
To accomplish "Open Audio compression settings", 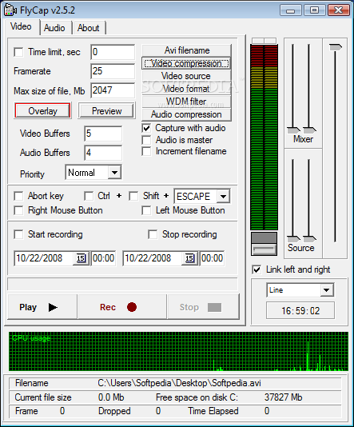I will click(x=187, y=114).
